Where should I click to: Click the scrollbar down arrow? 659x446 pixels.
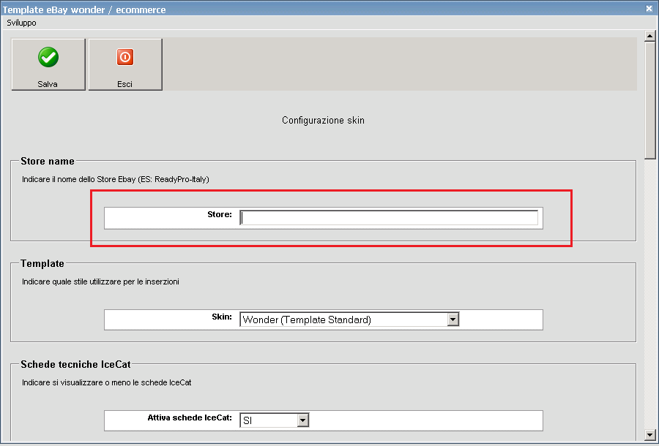pyautogui.click(x=649, y=435)
